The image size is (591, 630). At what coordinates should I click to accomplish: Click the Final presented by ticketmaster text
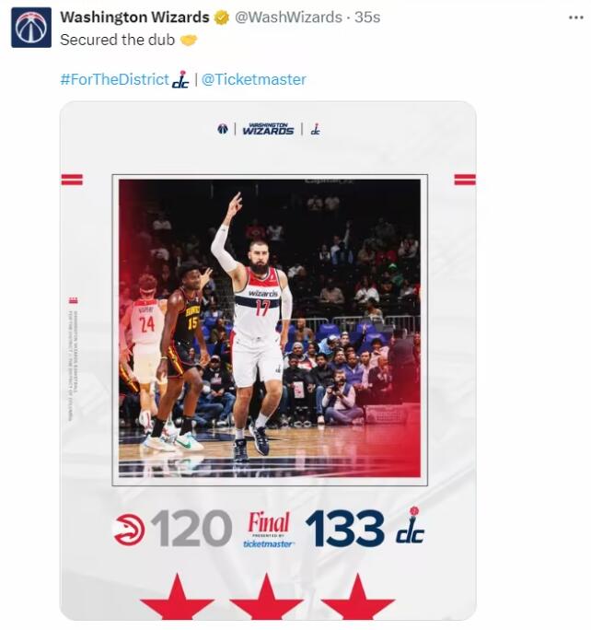coord(268,530)
